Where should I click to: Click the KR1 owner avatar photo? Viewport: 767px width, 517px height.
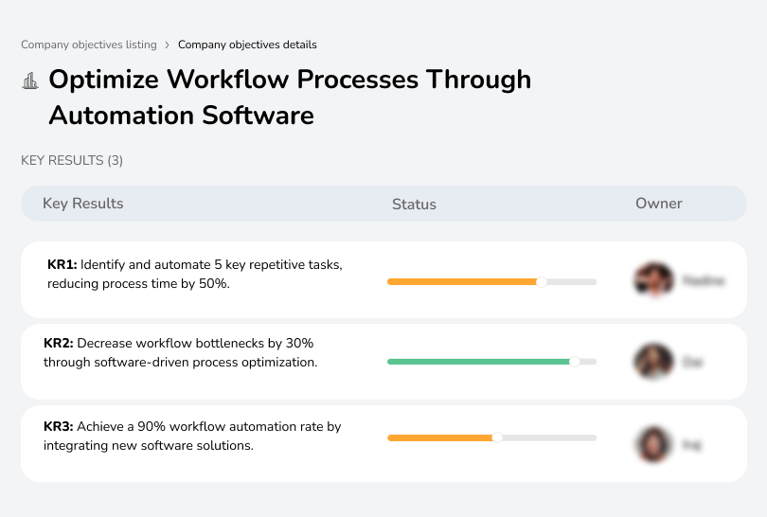coord(654,279)
